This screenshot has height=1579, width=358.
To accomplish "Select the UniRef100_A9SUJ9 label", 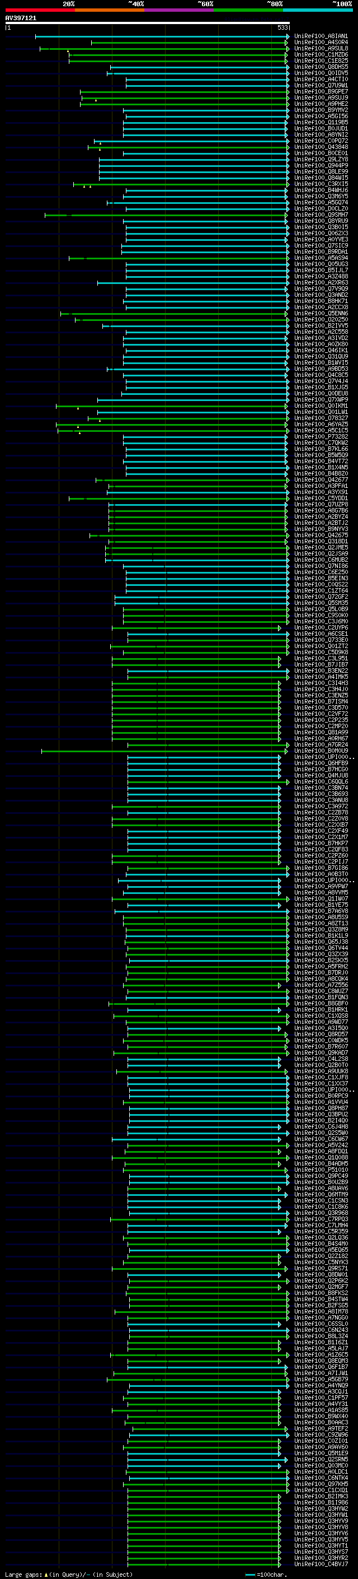I will pos(321,97).
